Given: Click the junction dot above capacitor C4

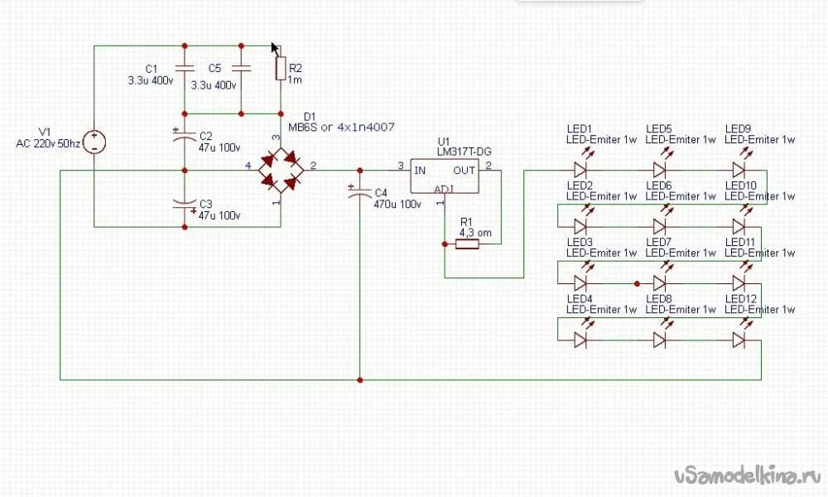Looking at the screenshot, I should 359,171.
